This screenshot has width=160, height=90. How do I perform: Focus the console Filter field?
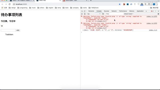114,14
